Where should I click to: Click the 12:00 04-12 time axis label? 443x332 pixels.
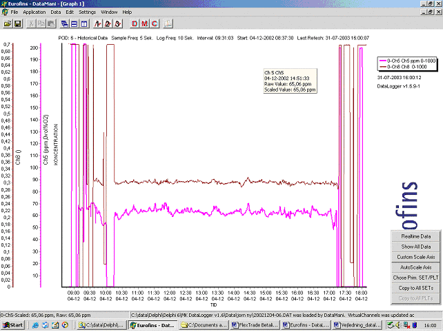coord(170,296)
